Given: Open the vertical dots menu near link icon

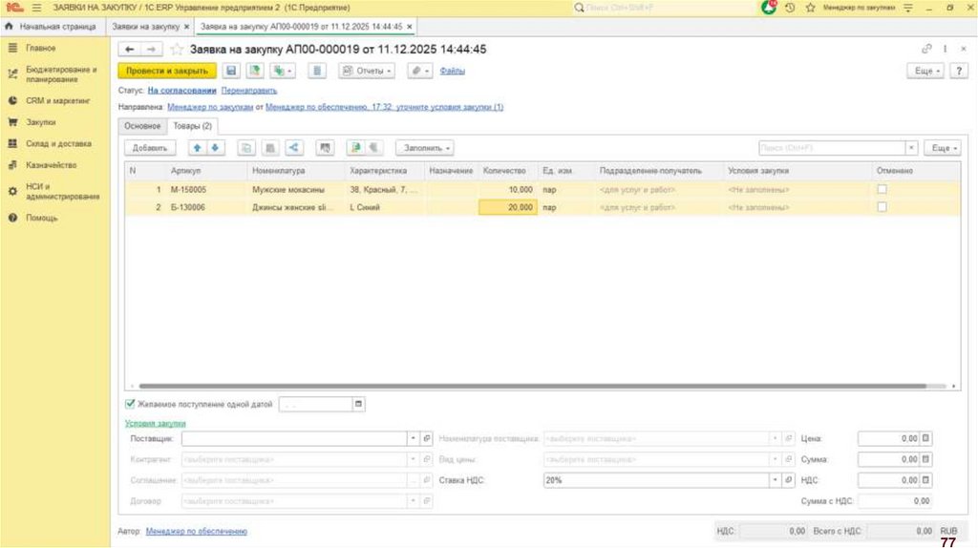Looking at the screenshot, I should point(945,49).
